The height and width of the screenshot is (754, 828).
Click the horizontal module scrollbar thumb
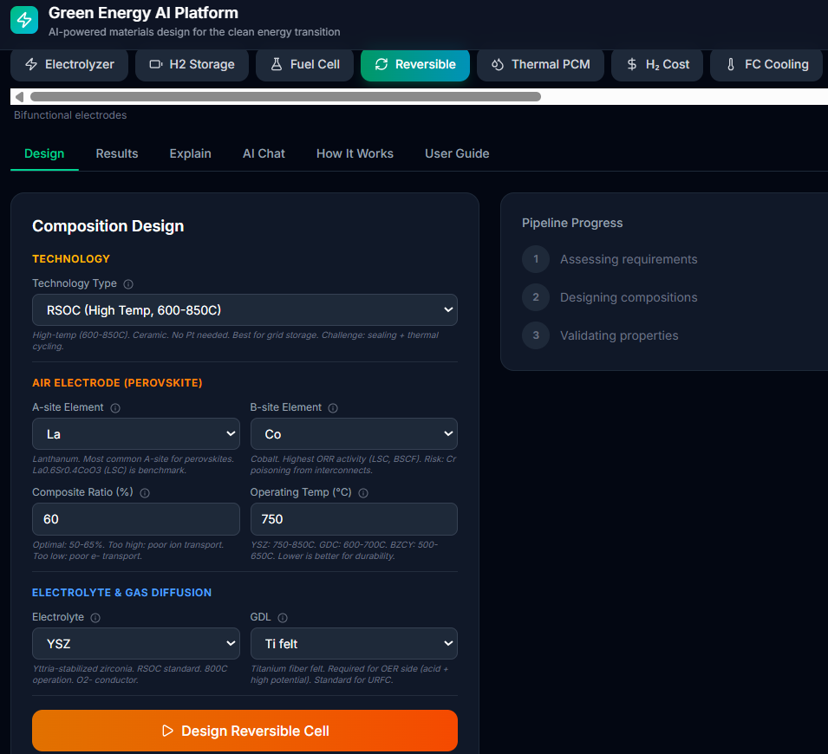pyautogui.click(x=285, y=96)
